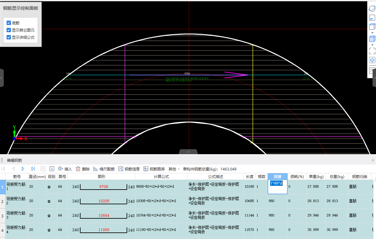Click the 直径(mm) column header
Image resolution: width=376 pixels, height=239 pixels.
pos(37,177)
